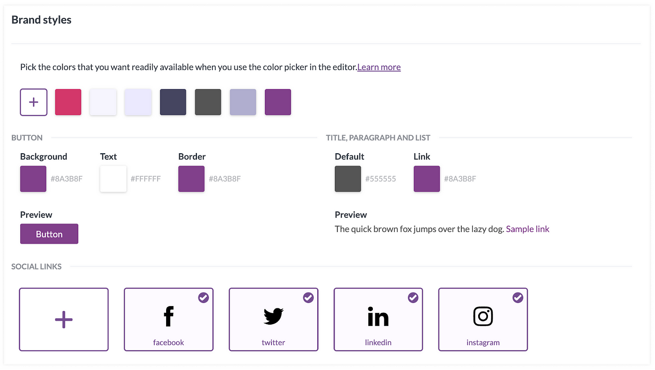Uncheck the Instagram card checkmark
Image resolution: width=655 pixels, height=370 pixels.
[x=518, y=298]
